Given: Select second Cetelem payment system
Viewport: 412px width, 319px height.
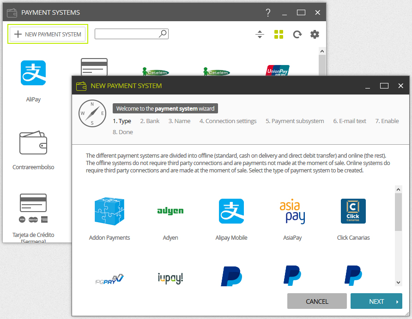Looking at the screenshot, I should (x=217, y=71).
